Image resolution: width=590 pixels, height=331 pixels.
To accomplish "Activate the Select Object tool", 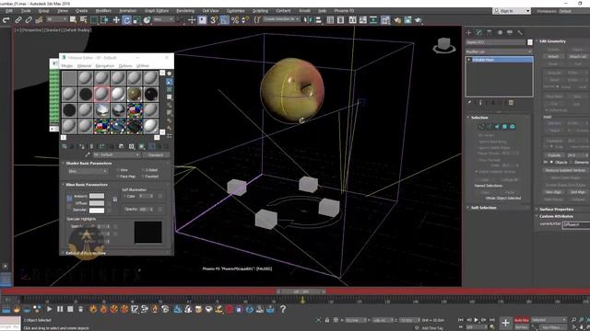I will pos(73,20).
